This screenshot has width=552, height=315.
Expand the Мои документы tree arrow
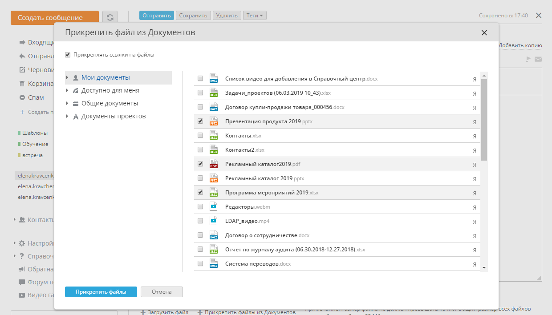67,78
